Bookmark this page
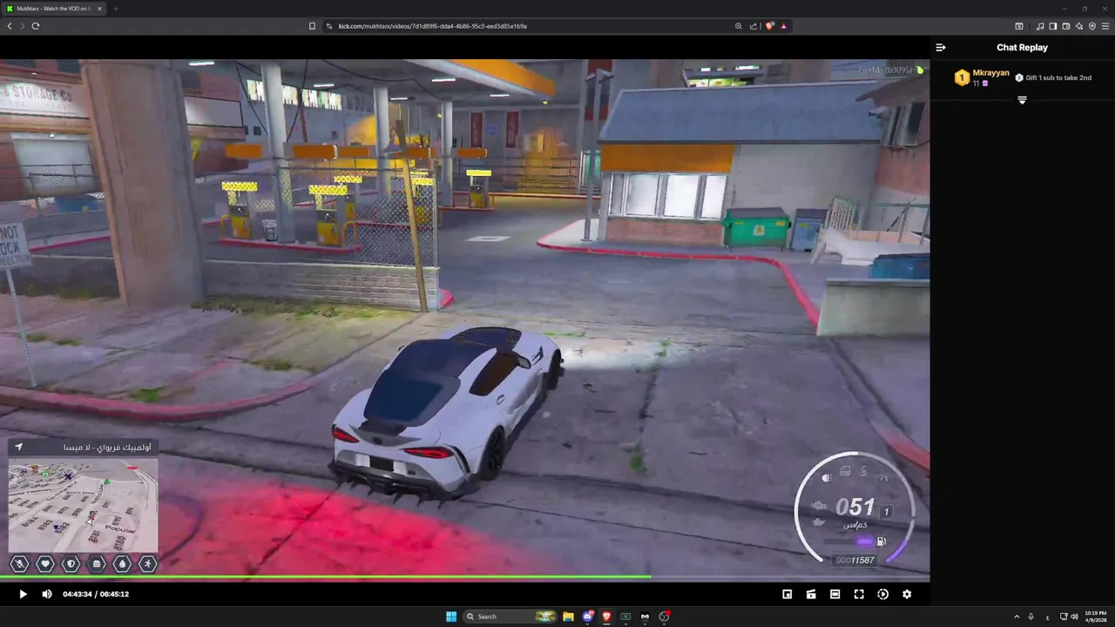The height and width of the screenshot is (627, 1115). (x=312, y=26)
